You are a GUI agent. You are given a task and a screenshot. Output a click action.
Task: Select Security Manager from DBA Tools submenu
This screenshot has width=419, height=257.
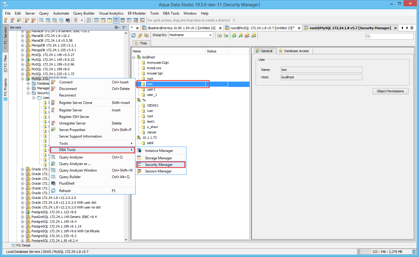click(x=161, y=165)
